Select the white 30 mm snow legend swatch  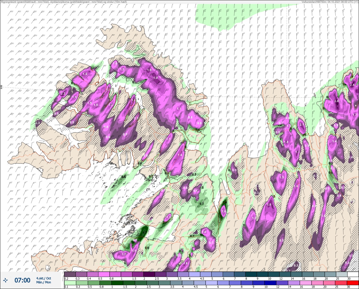click(353, 274)
